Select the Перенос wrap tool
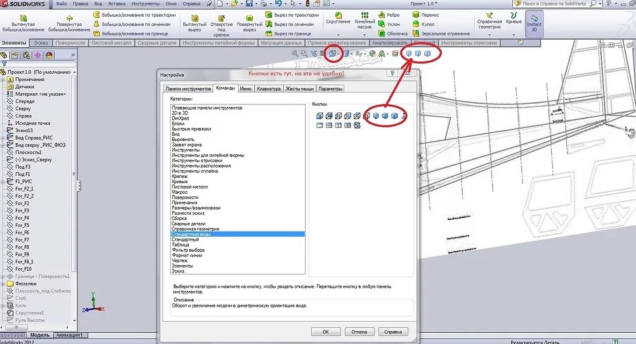Image resolution: width=636 pixels, height=344 pixels. coord(425,15)
